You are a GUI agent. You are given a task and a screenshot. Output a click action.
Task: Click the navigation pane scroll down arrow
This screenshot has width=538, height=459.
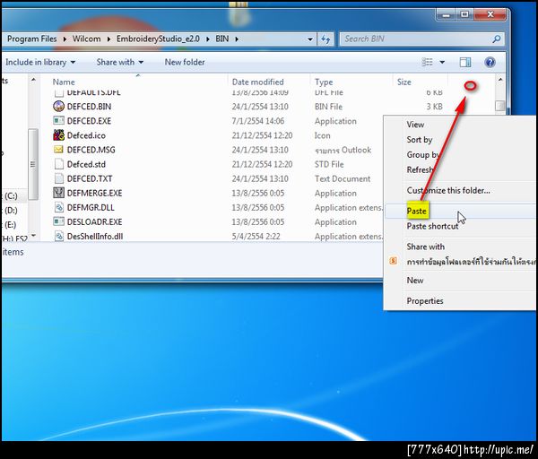pyautogui.click(x=33, y=236)
